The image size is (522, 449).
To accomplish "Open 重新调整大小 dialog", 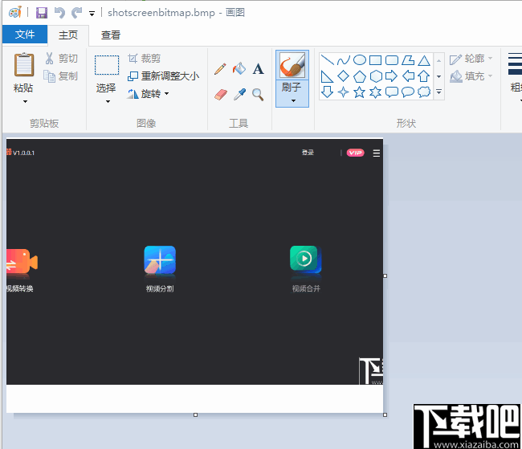I will (x=163, y=76).
